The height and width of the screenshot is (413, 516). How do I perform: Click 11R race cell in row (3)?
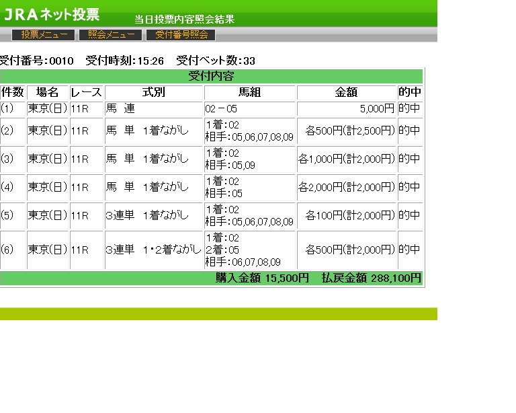(87, 159)
